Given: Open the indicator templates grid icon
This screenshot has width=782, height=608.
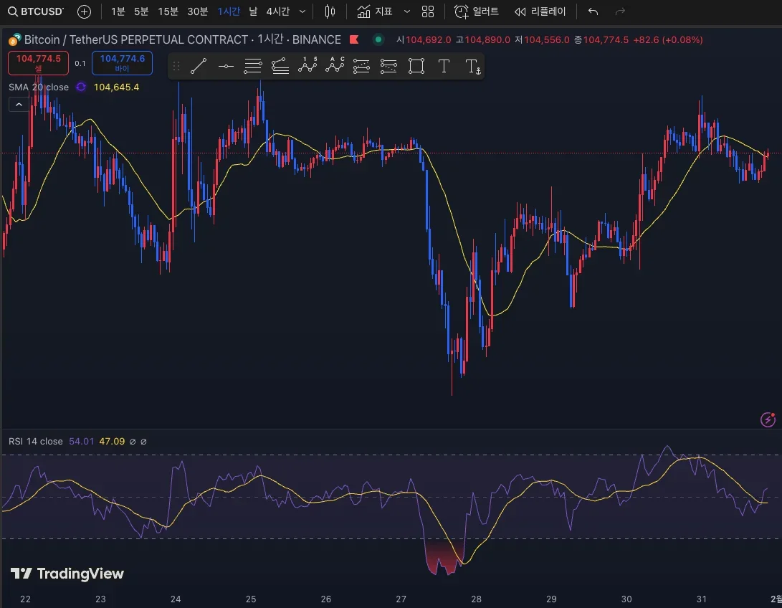Looking at the screenshot, I should click(428, 11).
